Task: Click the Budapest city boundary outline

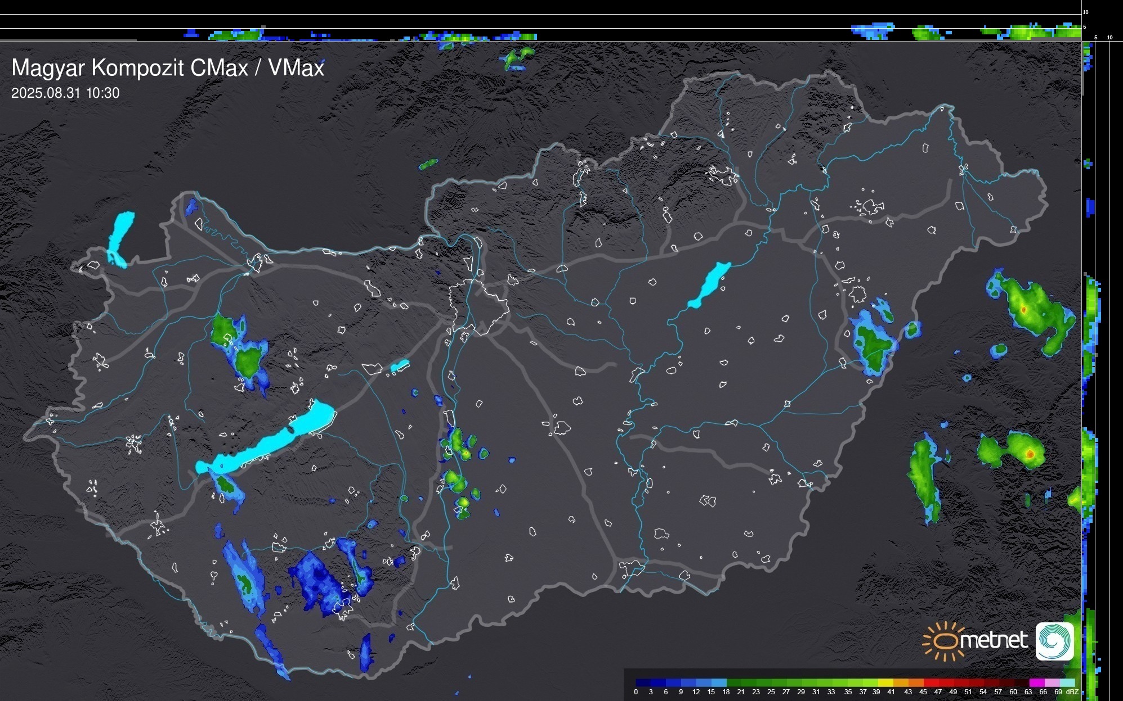Action: [x=478, y=306]
